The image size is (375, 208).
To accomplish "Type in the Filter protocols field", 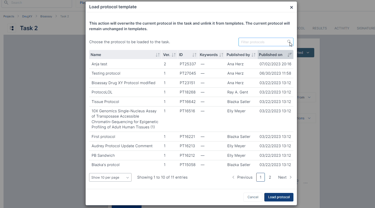I will [x=262, y=42].
